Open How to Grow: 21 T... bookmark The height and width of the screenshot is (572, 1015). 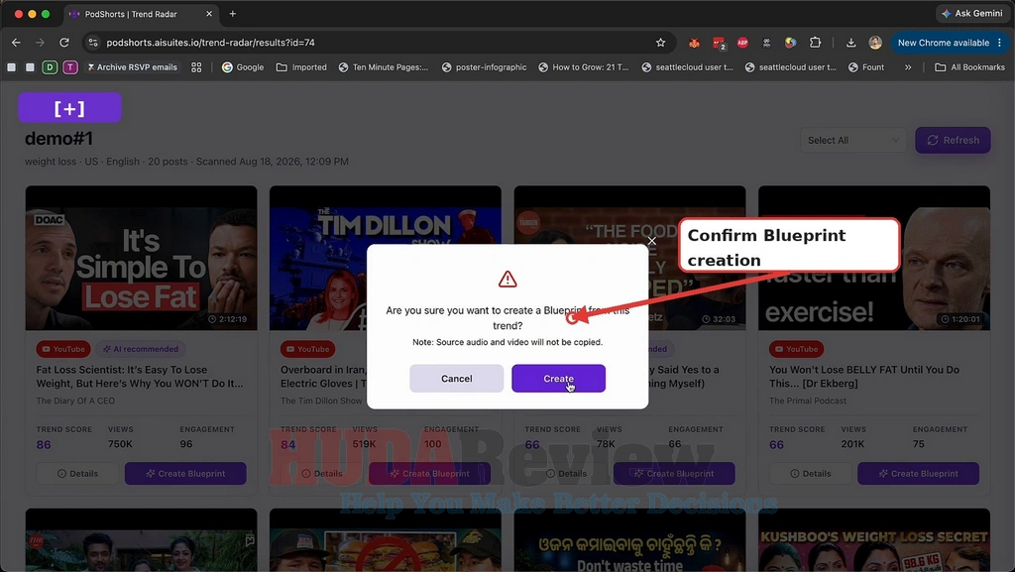(584, 67)
